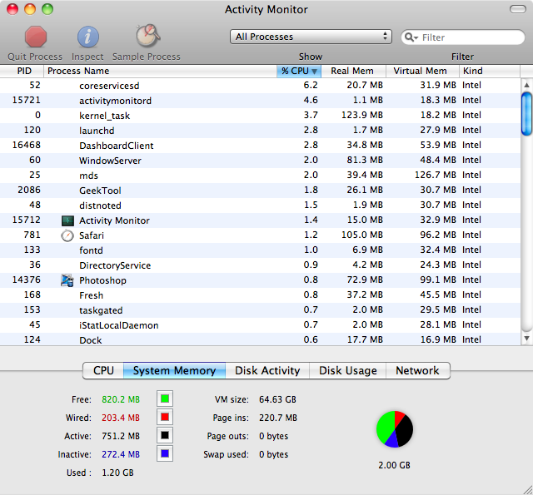Click the toolbar toggle pill button
533x495 pixels.
click(x=518, y=9)
